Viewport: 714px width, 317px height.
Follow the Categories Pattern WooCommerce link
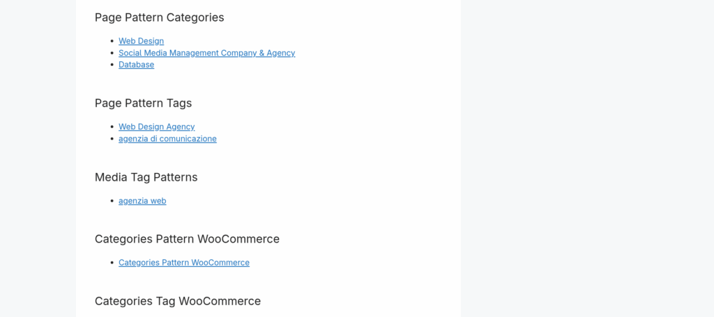[184, 263]
